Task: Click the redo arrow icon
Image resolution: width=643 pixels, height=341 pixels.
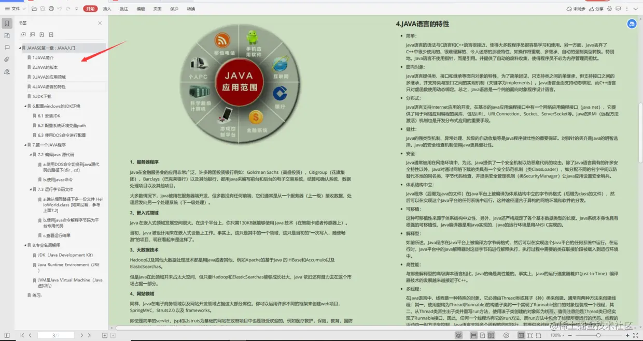Action: coord(68,9)
